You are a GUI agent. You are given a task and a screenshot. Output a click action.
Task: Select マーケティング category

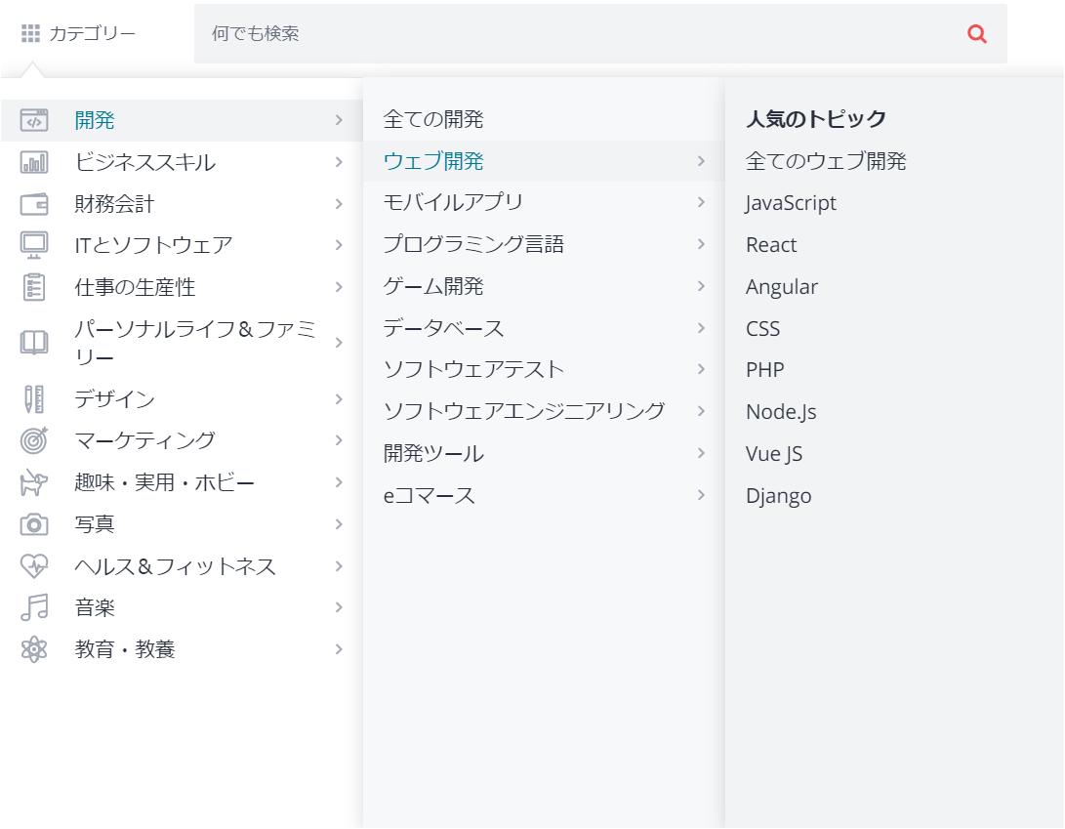[x=144, y=440]
